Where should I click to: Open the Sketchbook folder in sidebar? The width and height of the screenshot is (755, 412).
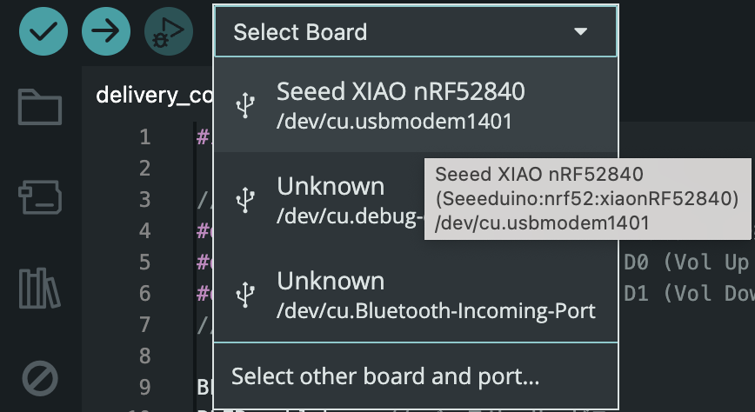click(40, 108)
